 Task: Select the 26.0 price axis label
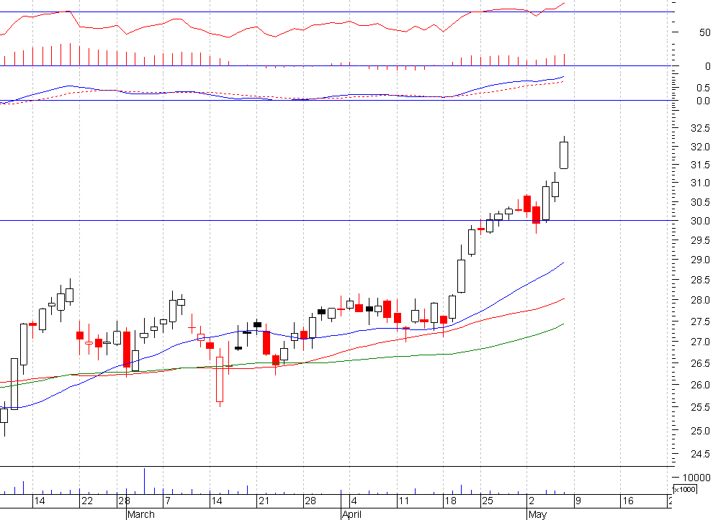point(700,385)
